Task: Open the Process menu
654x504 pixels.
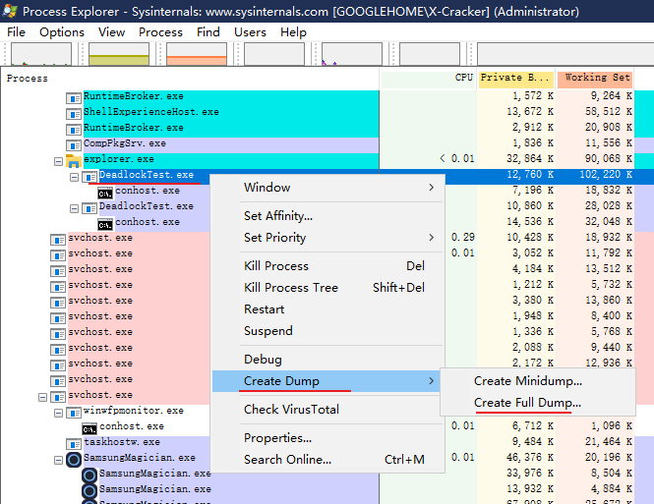Action: pos(160,32)
